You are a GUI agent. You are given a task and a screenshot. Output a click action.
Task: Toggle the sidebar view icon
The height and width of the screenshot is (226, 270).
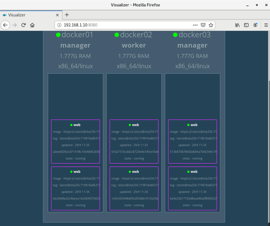(246, 25)
